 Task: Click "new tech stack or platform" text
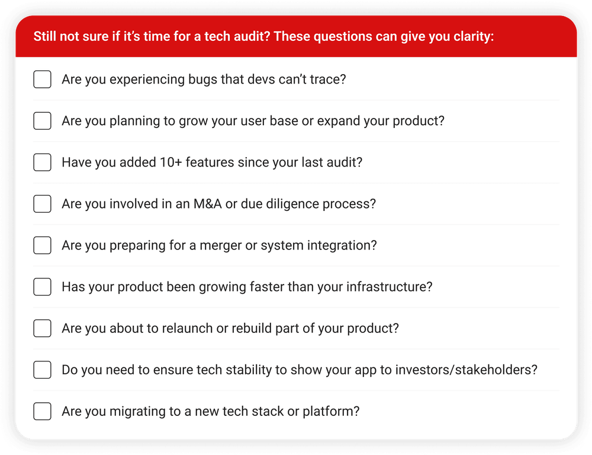coord(210,411)
